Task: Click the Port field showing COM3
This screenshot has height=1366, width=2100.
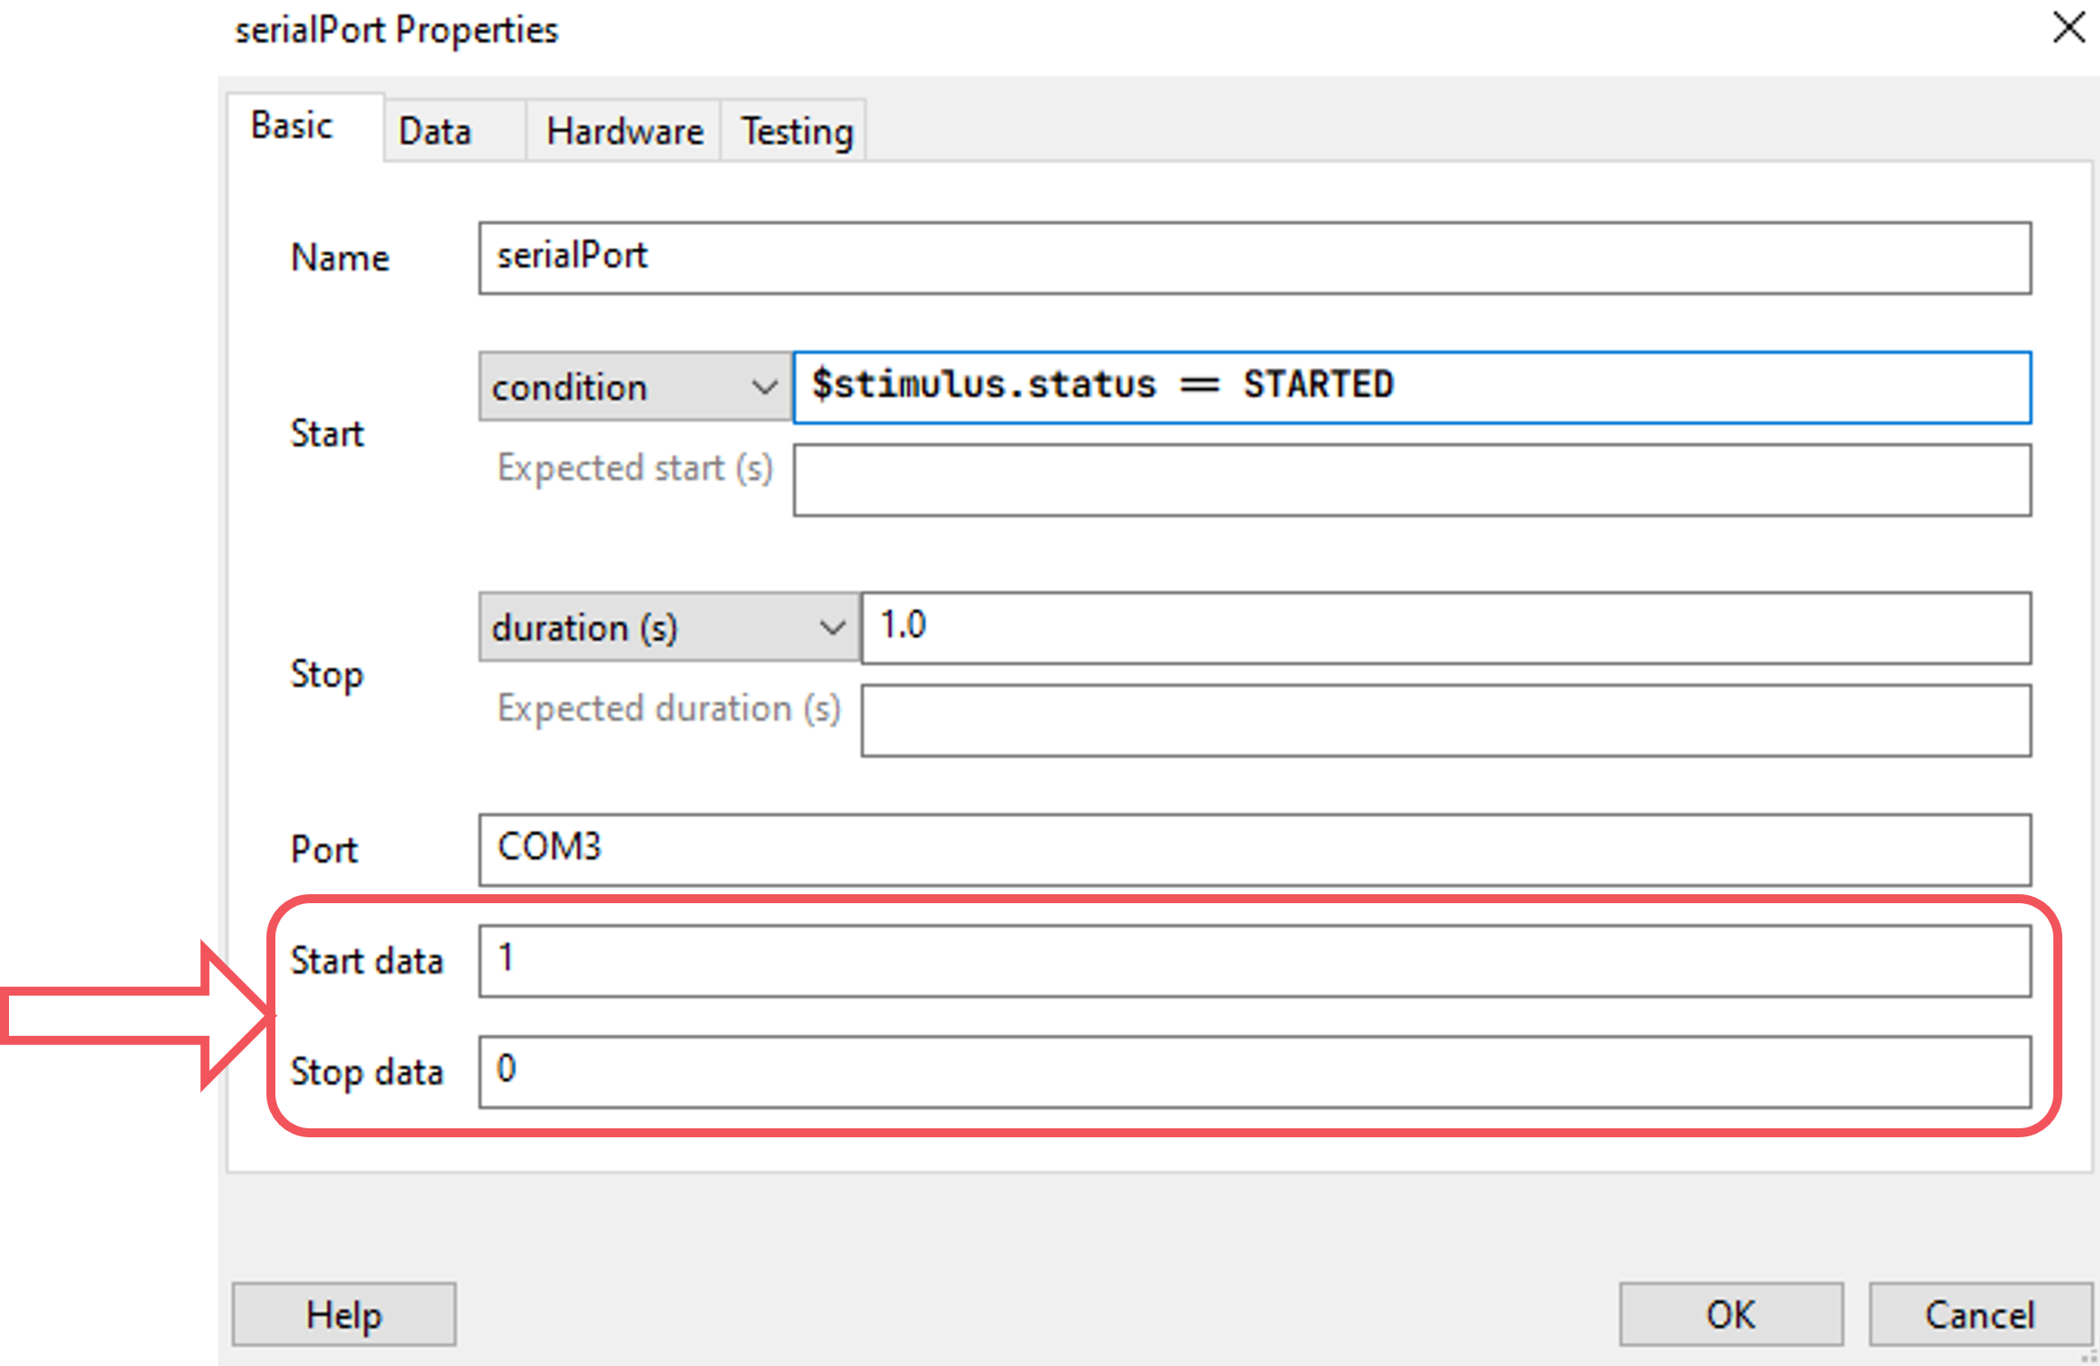Action: pyautogui.click(x=1255, y=849)
